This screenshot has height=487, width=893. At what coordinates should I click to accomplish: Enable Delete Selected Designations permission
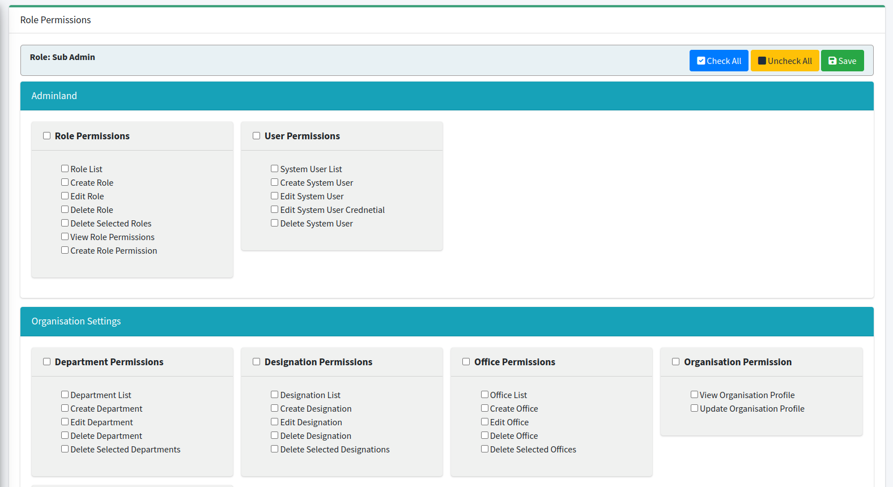click(x=275, y=449)
